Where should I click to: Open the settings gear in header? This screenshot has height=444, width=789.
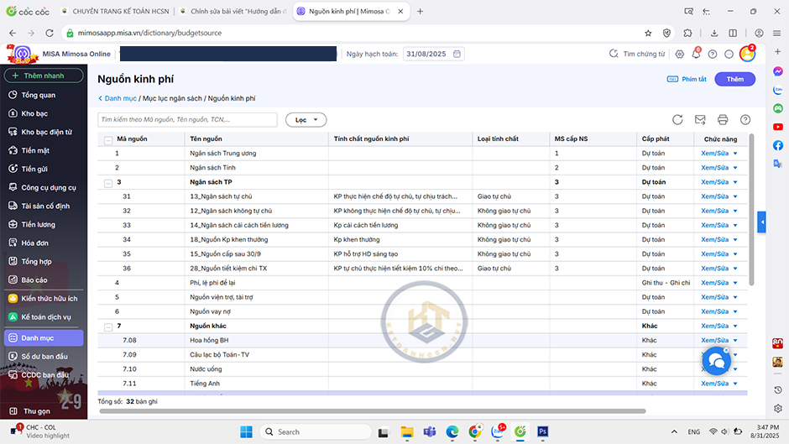pos(680,54)
